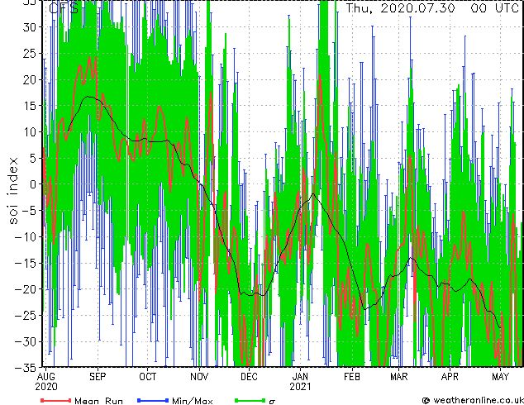Click the DEC month axis label
The height and width of the screenshot is (405, 524).
249,377
